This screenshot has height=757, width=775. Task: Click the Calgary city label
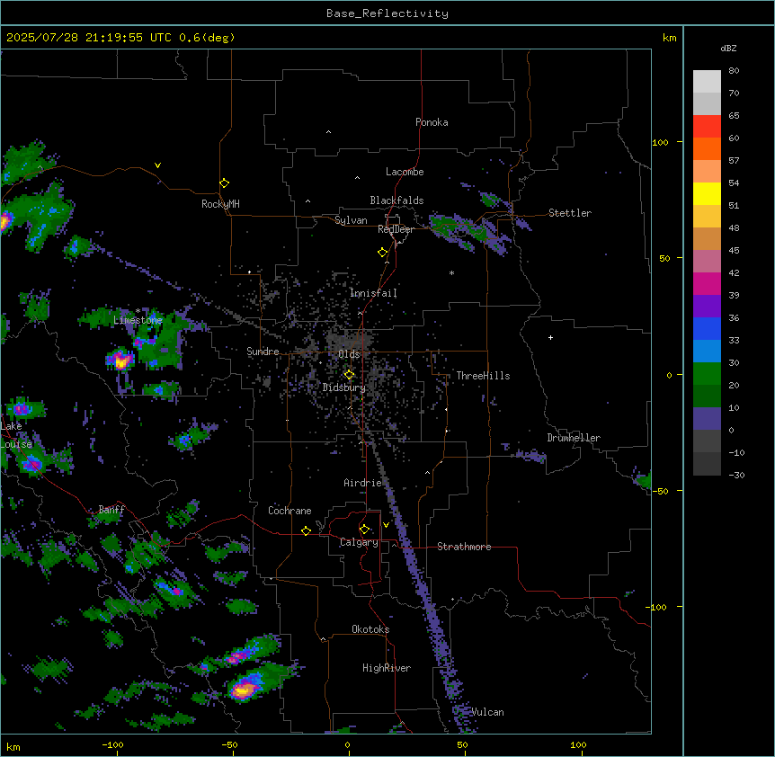(359, 542)
